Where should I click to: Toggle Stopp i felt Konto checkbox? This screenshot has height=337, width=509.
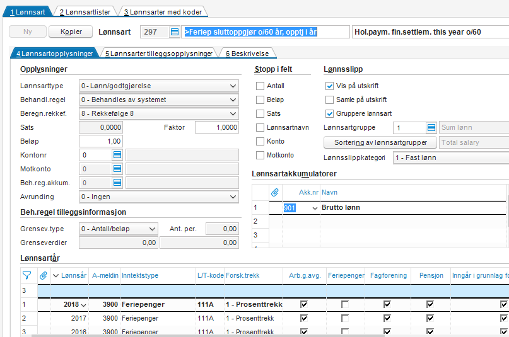[x=260, y=142]
